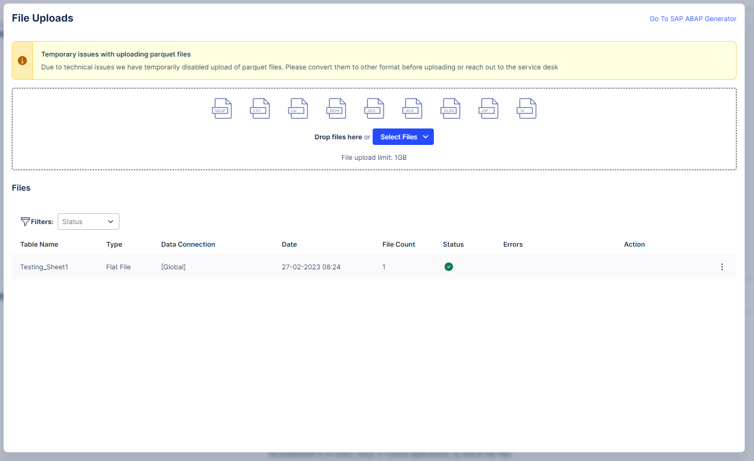
Task: Open the Status filter dropdown
Action: [x=89, y=222]
